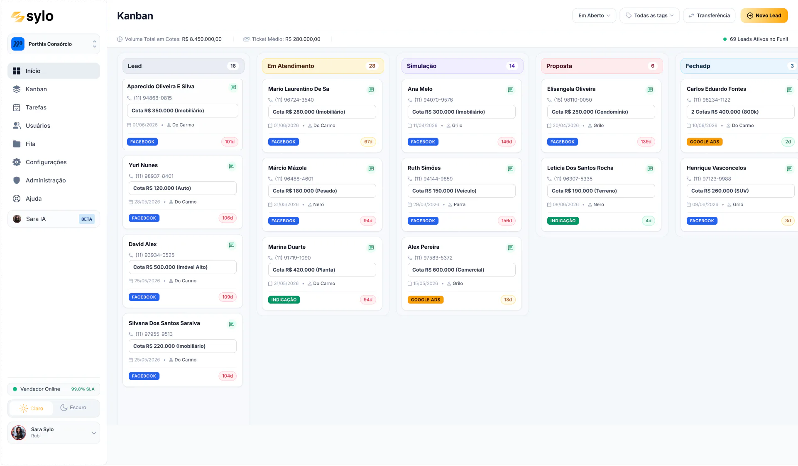Screen dimensions: 798x466
Task: Click the Simulação column header
Action: tap(462, 66)
